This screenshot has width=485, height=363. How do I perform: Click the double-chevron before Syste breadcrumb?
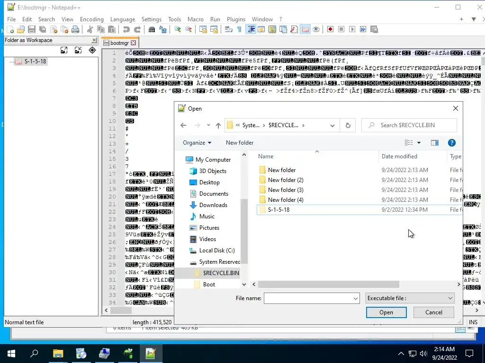pyautogui.click(x=238, y=125)
